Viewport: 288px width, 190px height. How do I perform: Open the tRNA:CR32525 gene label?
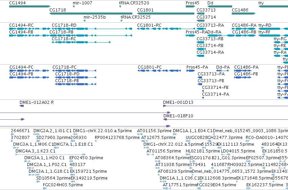click(136, 17)
